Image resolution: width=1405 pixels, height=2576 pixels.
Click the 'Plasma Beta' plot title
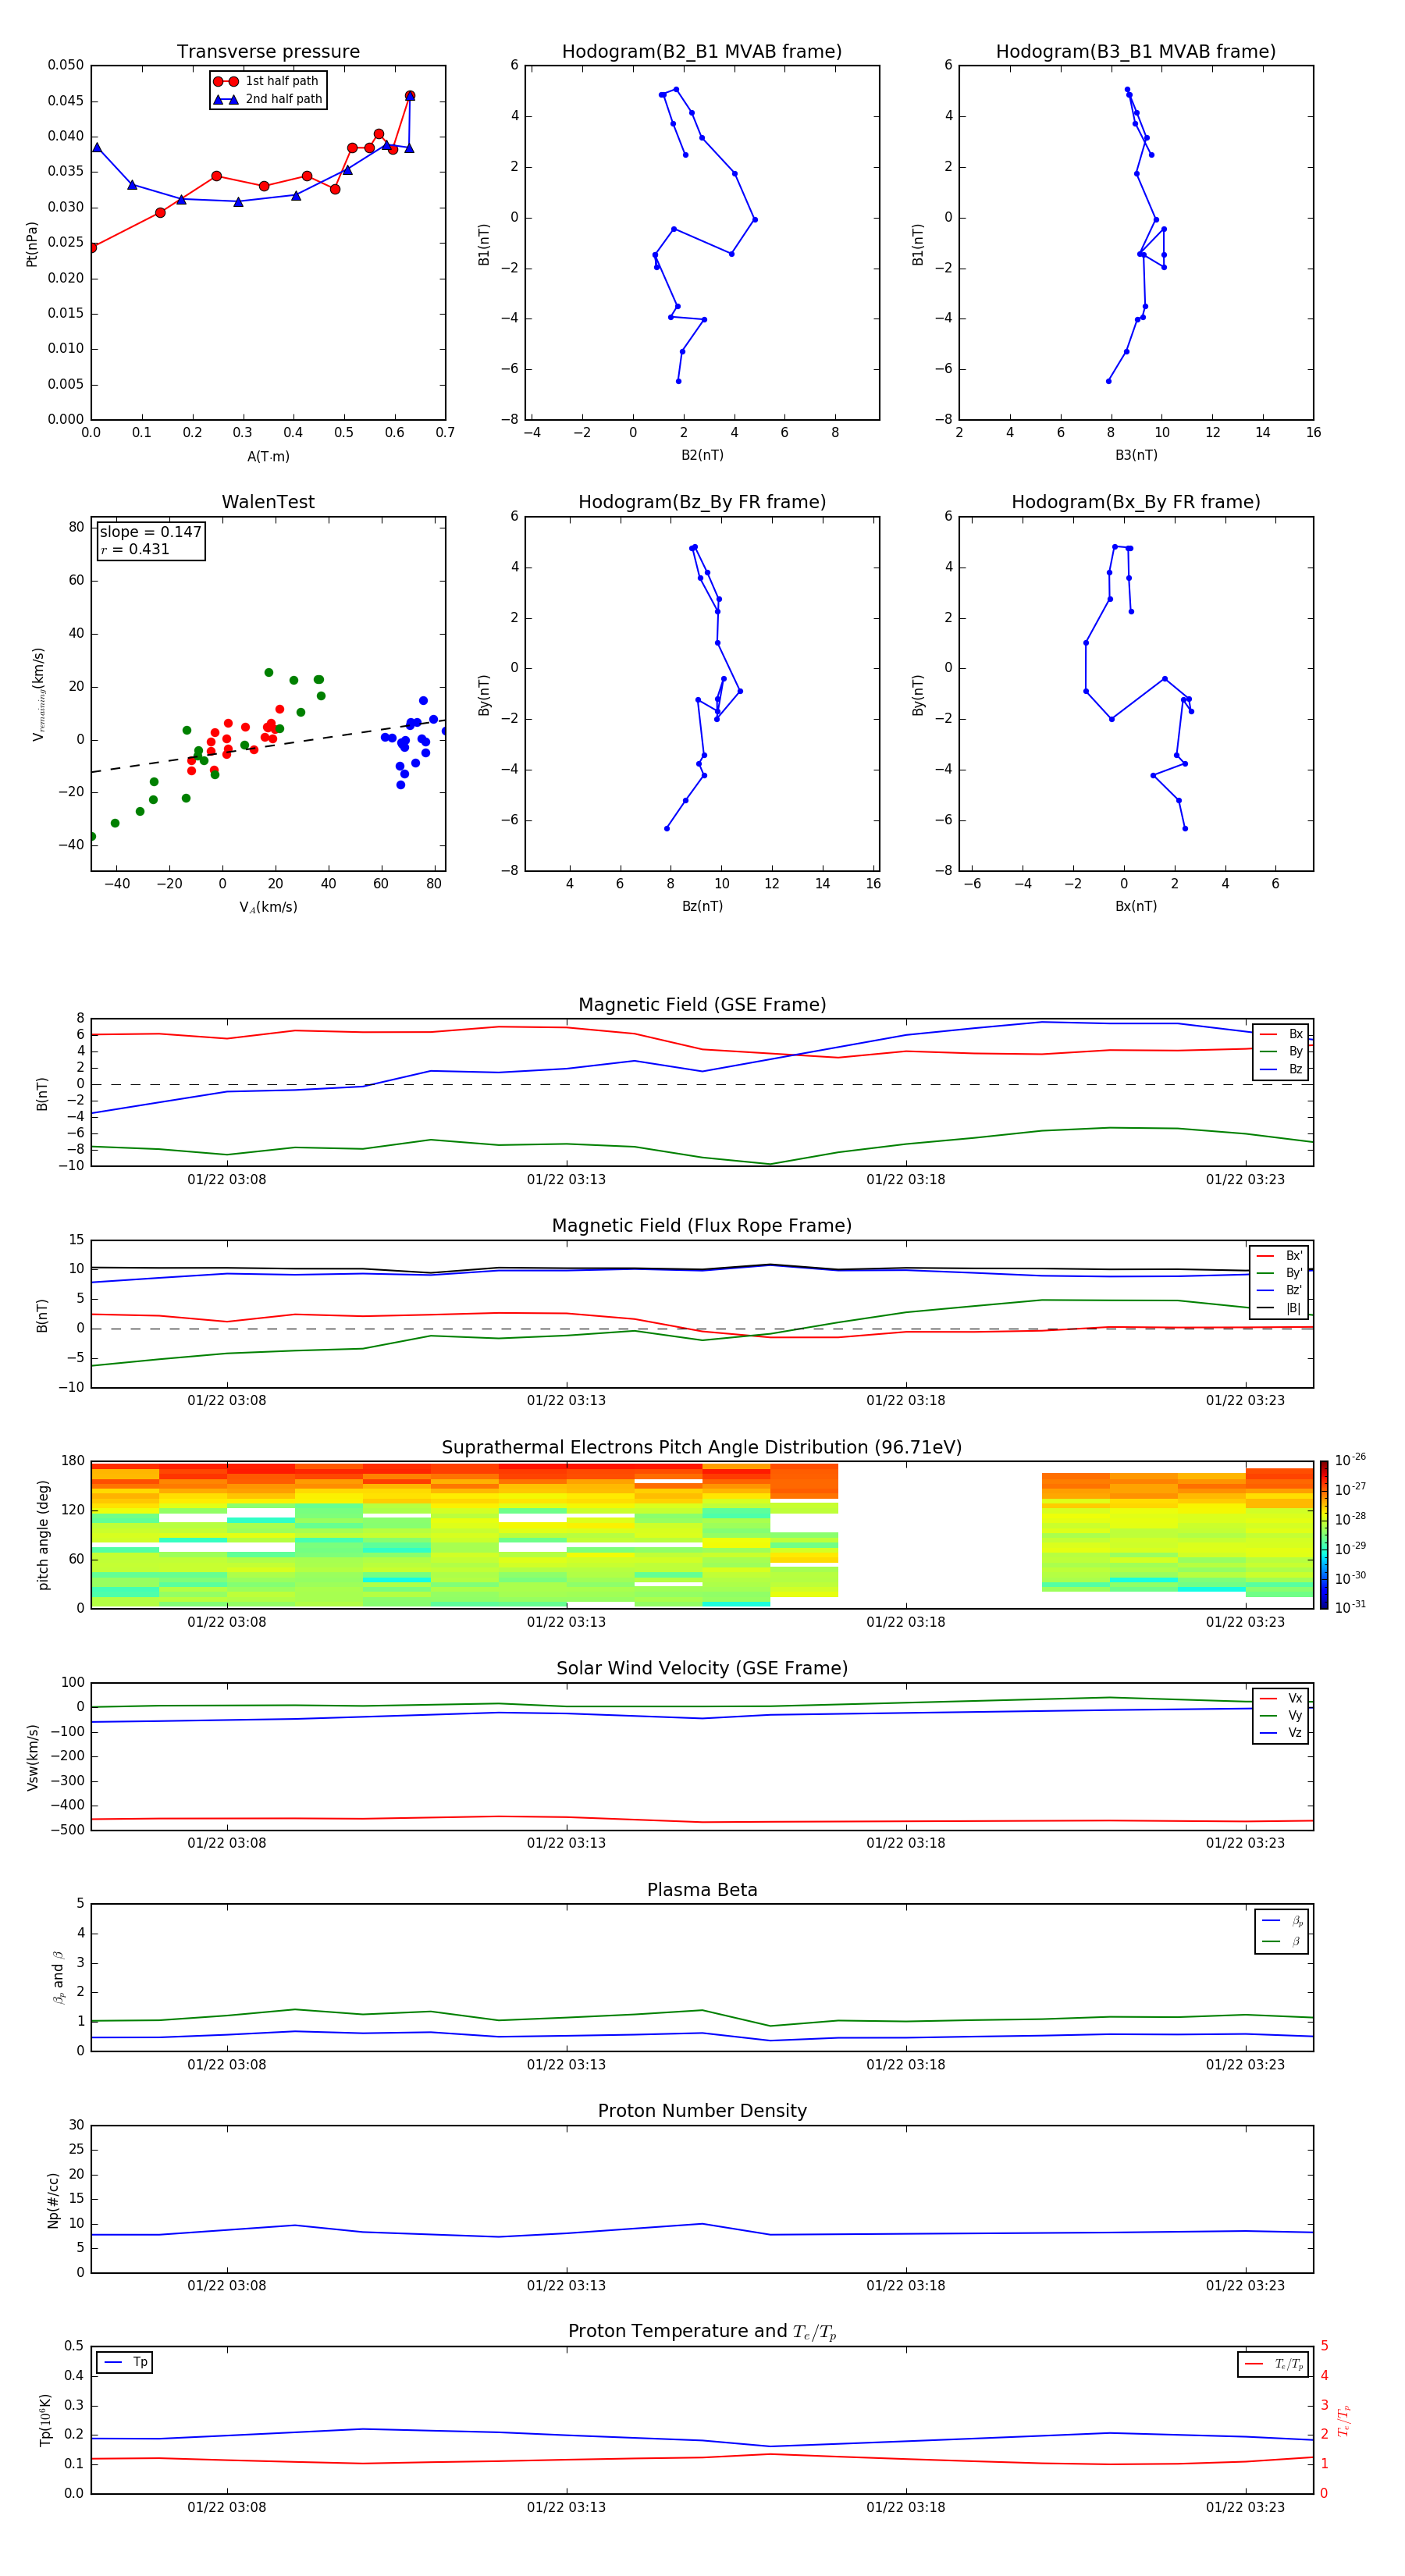click(x=702, y=1891)
